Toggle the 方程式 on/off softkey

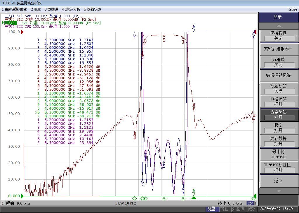click(x=278, y=62)
